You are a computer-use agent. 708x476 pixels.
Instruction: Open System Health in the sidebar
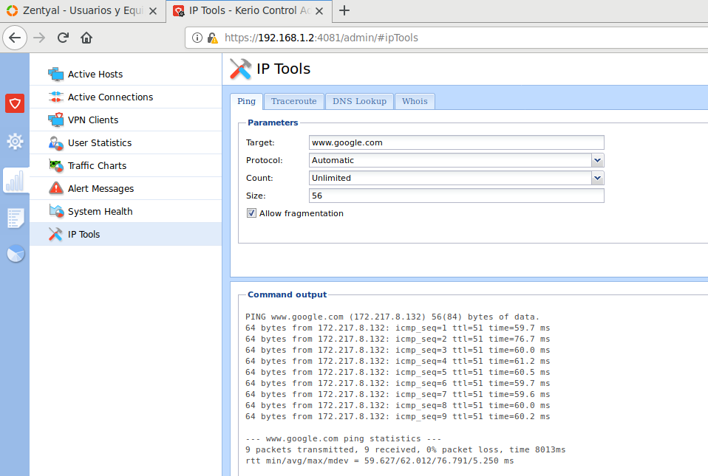pos(126,211)
